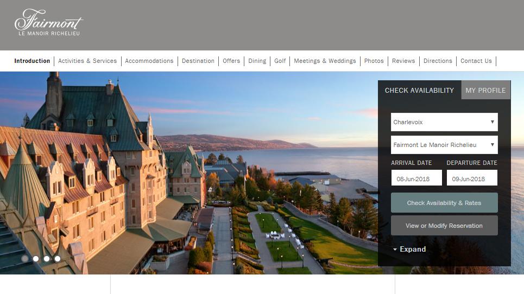Expand the availability search options
This screenshot has width=524, height=294.
point(409,250)
